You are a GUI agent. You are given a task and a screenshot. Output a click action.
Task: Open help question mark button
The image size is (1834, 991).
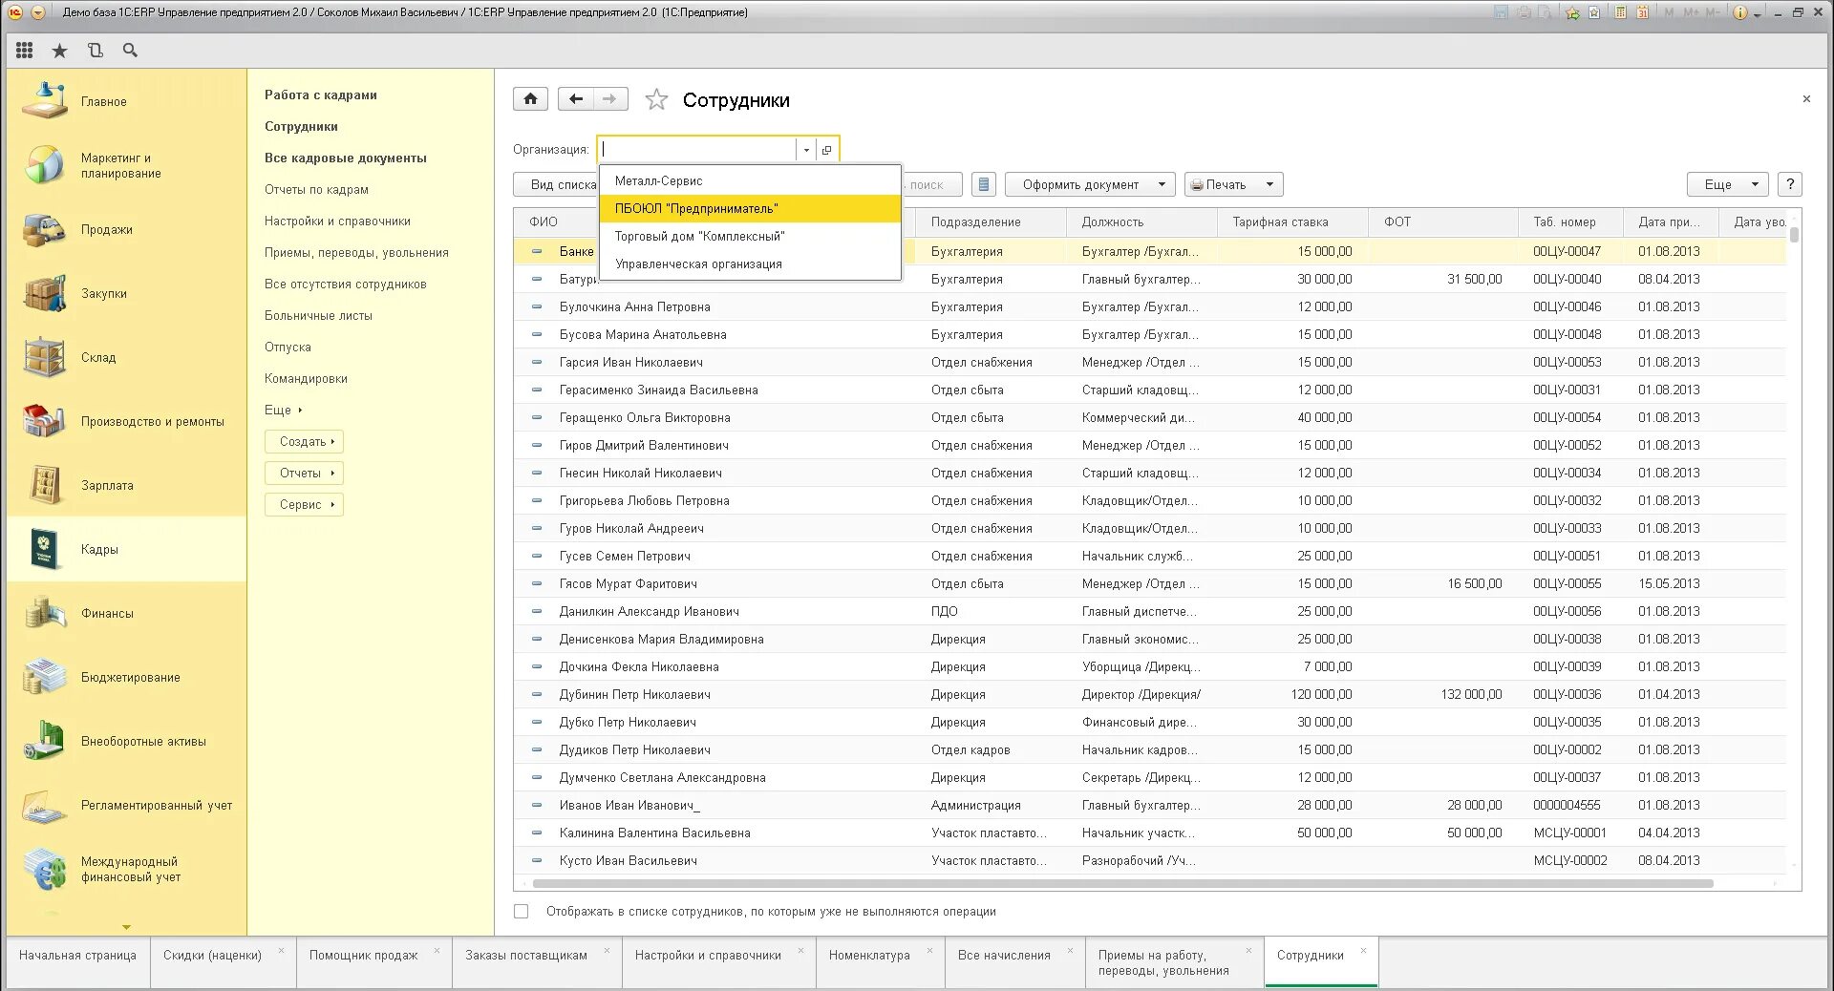point(1790,184)
